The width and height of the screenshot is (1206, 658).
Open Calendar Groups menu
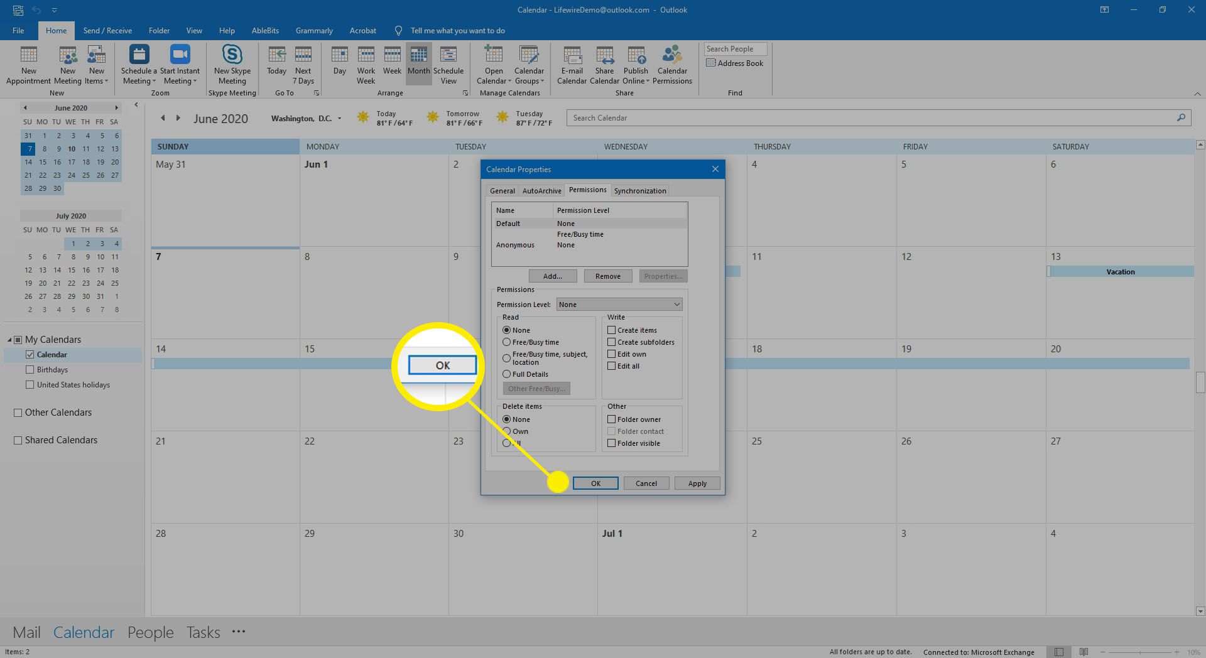click(x=529, y=65)
